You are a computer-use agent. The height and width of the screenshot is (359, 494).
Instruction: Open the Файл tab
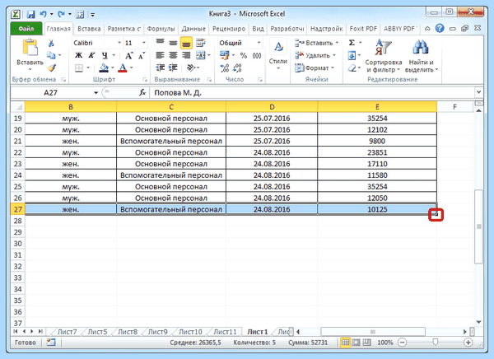click(26, 29)
